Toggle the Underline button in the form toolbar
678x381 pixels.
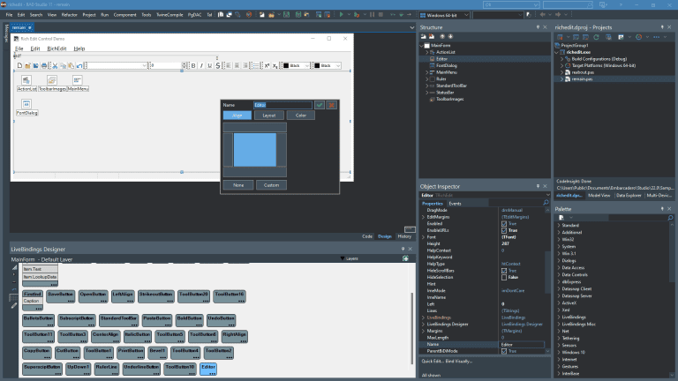pos(210,65)
